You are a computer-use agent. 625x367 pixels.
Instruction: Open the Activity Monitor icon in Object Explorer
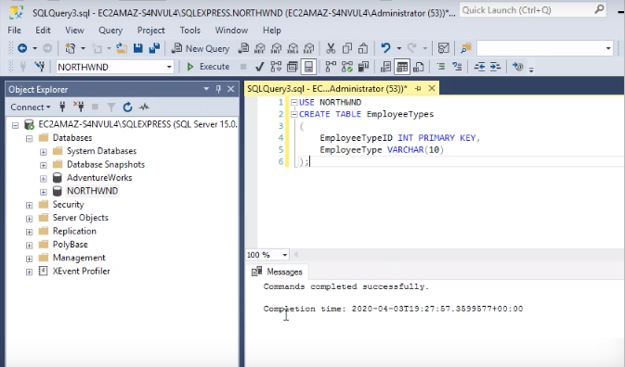(x=144, y=107)
